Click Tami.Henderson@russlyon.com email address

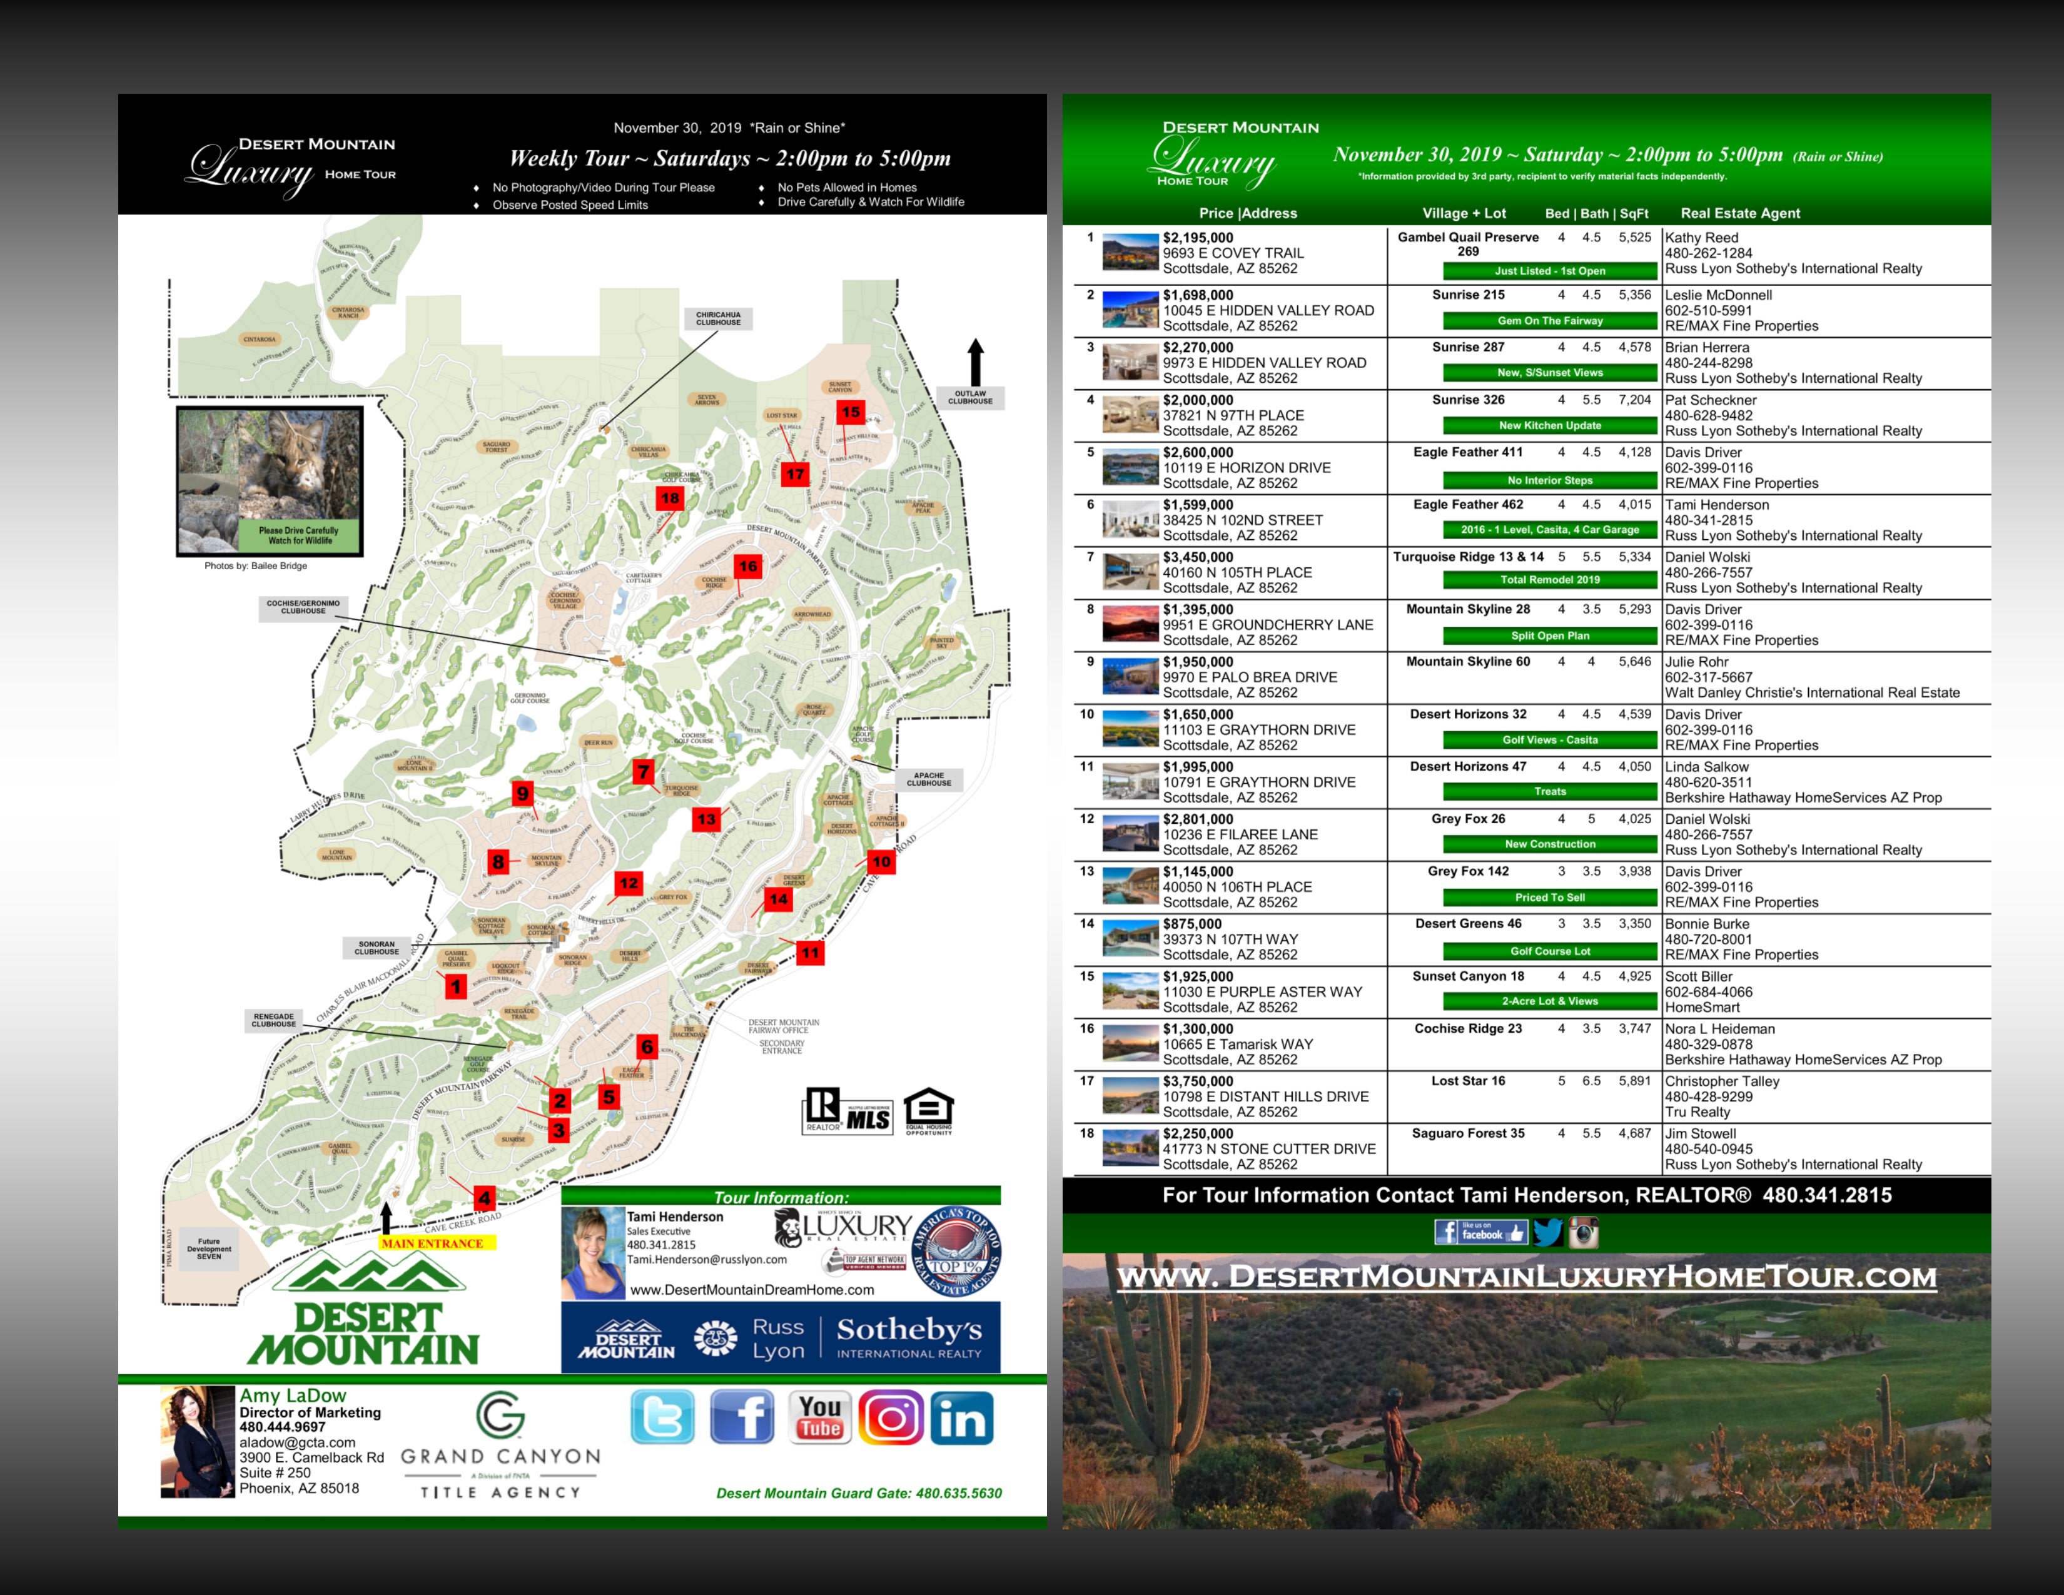(706, 1260)
